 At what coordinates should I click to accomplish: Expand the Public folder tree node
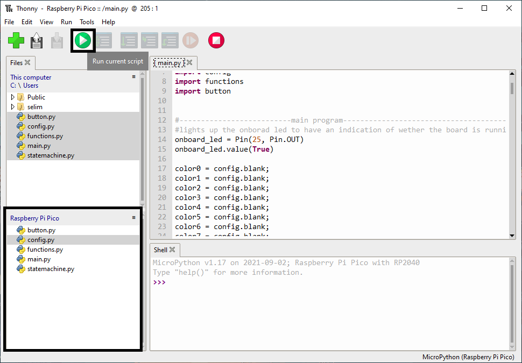[12, 97]
